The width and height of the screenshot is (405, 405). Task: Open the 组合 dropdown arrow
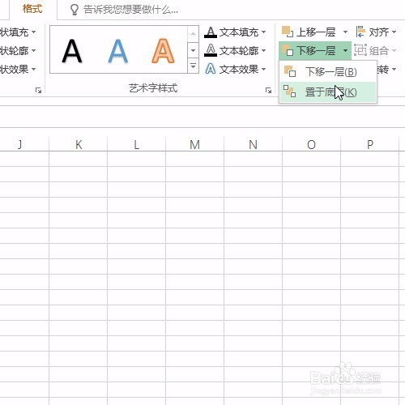click(394, 50)
